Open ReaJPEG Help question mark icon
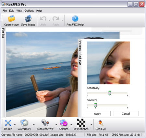 tap(75, 19)
